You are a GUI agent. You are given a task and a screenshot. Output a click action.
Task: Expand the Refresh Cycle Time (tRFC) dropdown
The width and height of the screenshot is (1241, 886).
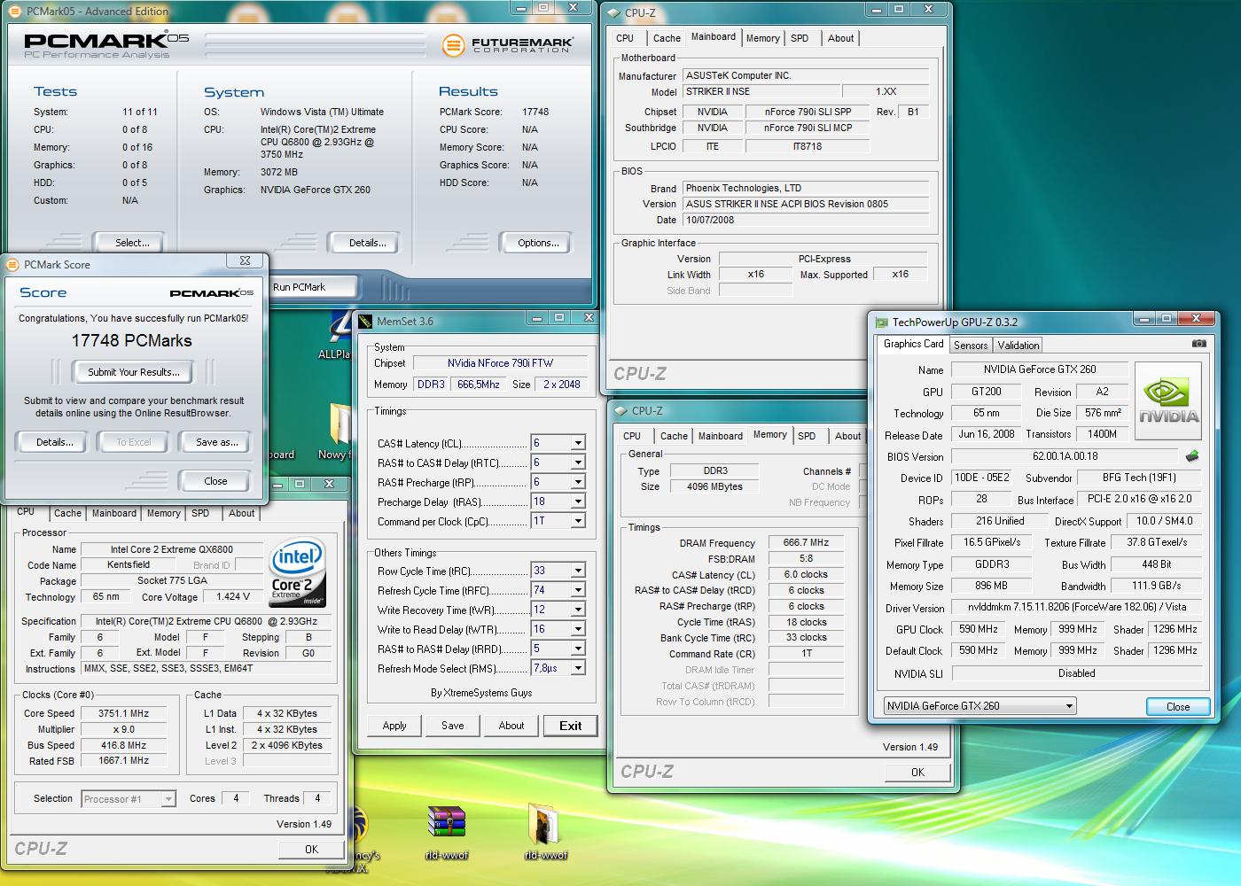point(578,590)
